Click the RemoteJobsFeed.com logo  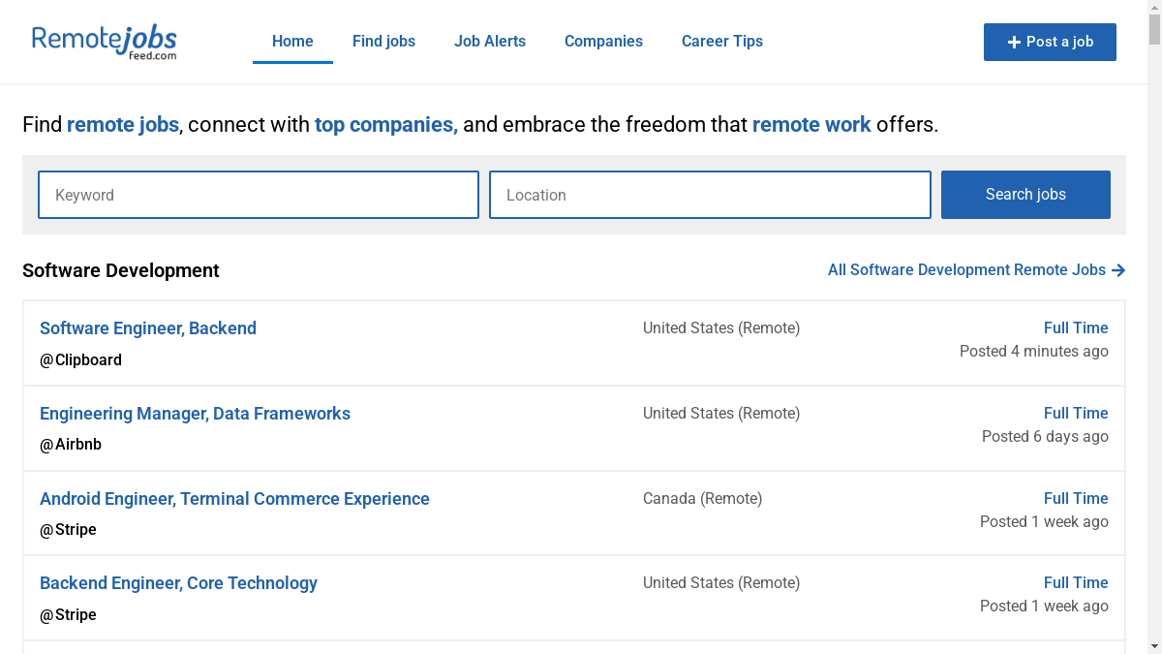(x=105, y=41)
